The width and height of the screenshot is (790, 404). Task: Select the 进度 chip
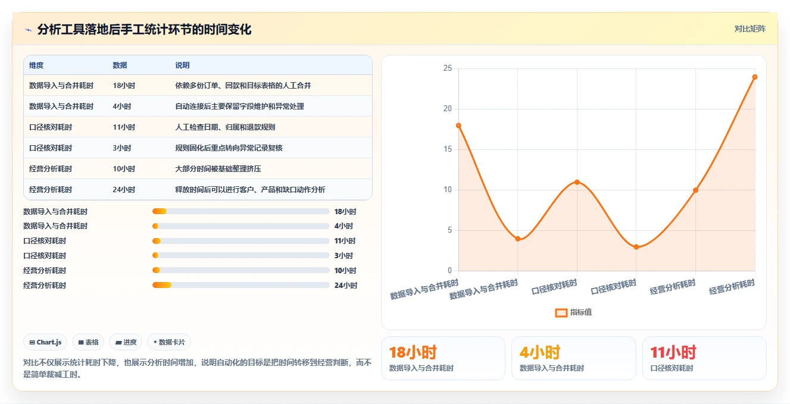(126, 342)
